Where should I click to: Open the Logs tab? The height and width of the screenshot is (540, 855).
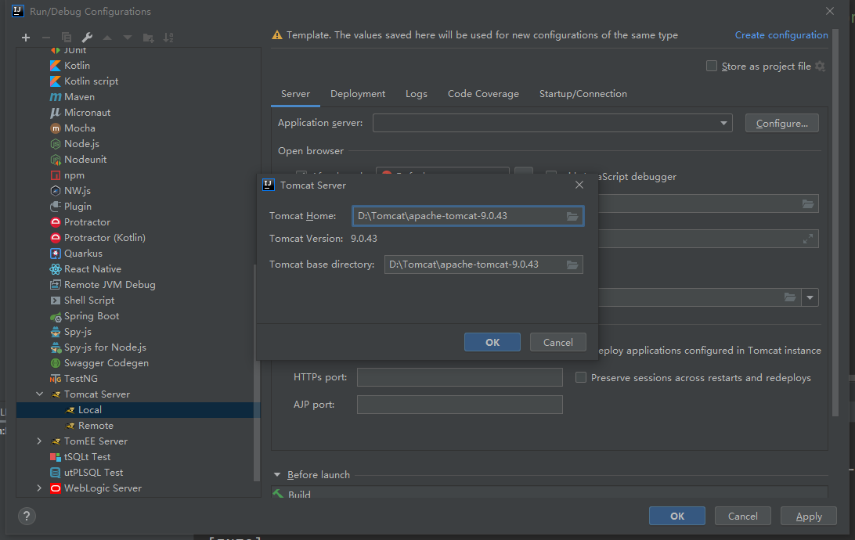coord(416,94)
